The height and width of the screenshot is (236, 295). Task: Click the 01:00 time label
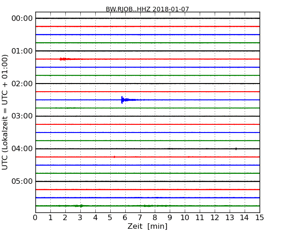tap(22, 51)
